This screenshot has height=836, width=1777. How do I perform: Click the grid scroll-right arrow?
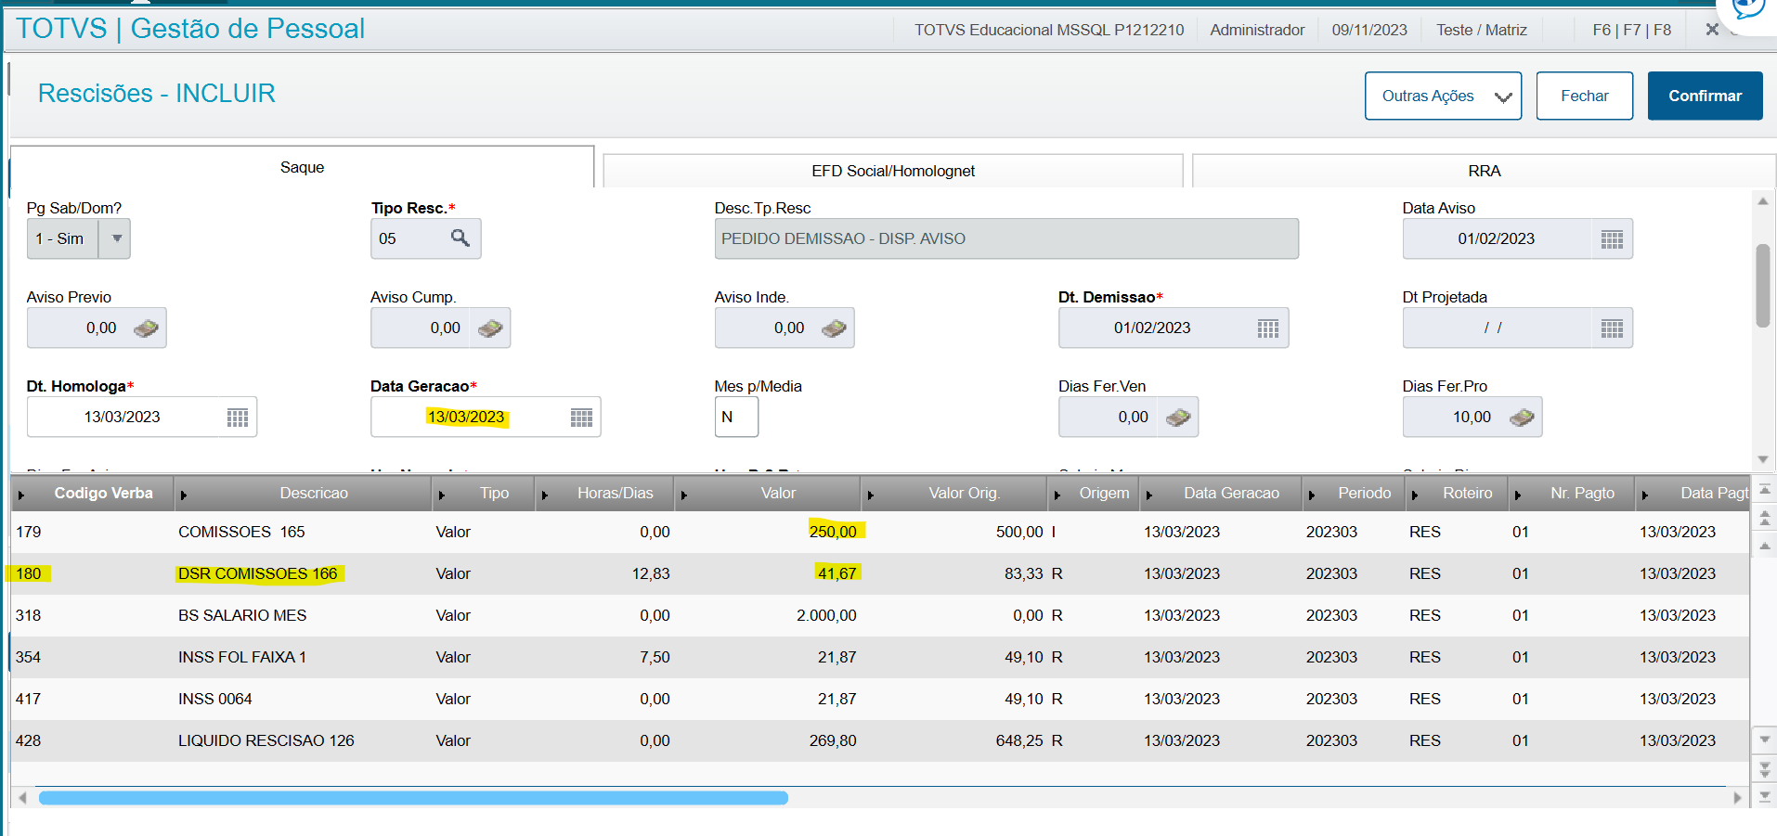[1738, 798]
